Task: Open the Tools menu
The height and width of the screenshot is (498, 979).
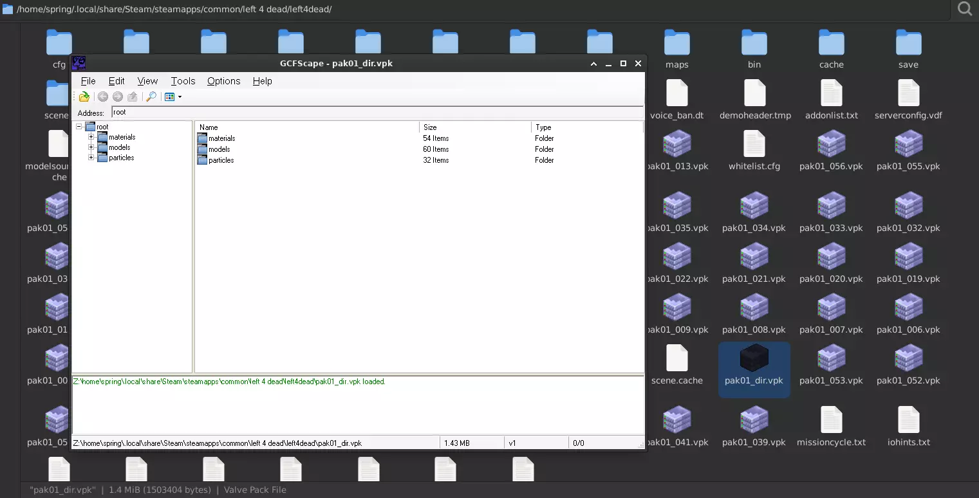Action: [x=183, y=81]
